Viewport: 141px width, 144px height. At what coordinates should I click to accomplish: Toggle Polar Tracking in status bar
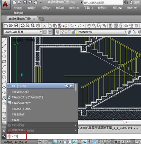coord(60,142)
